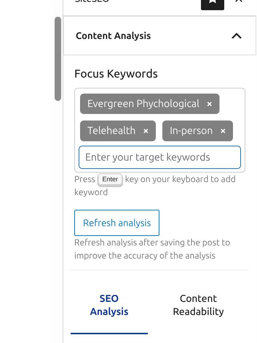Select the Telehealth keyword chip
This screenshot has width=257, height=343.
click(x=111, y=131)
